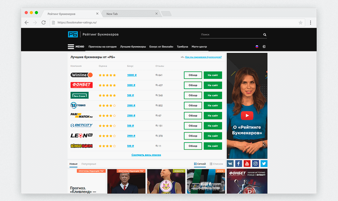Click Обзор button for Betcity
Image resolution: width=338 pixels, height=201 pixels.
click(193, 126)
